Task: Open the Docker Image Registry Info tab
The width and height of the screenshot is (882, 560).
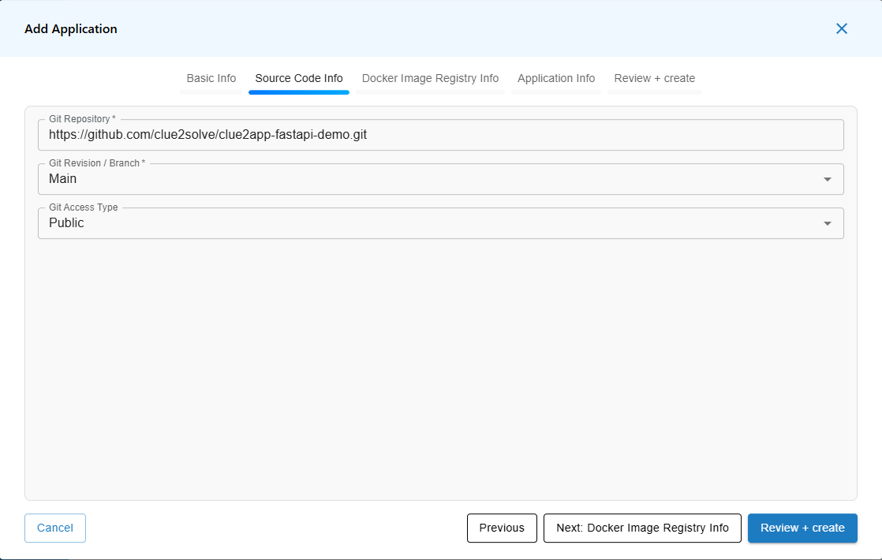Action: click(x=430, y=79)
